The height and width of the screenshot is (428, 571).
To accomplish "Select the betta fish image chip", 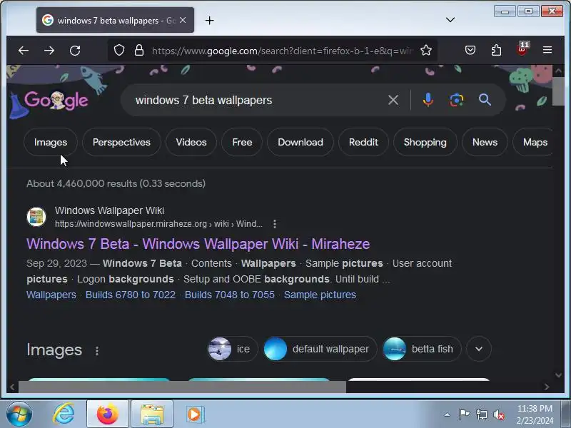I will tap(422, 349).
